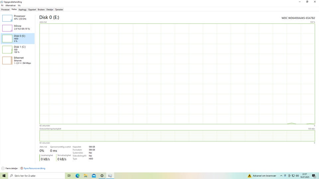Viewport: 319px width, 179px height.
Task: Expand hidden system tray icons chevron
Action: [281, 176]
